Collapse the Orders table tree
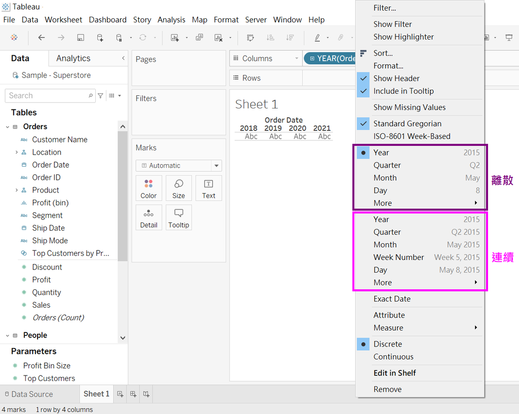 click(x=7, y=127)
